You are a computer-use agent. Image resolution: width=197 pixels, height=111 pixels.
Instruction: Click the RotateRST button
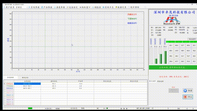pos(192,39)
